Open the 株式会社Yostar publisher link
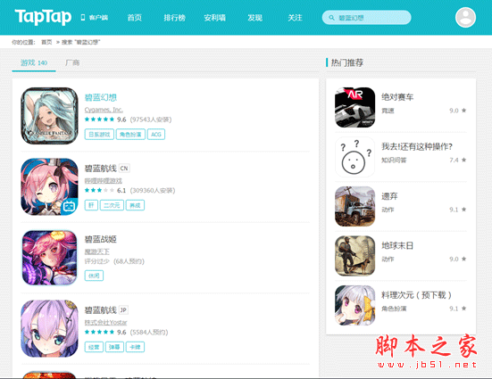Viewport: 492px width, 379px height. tap(105, 322)
